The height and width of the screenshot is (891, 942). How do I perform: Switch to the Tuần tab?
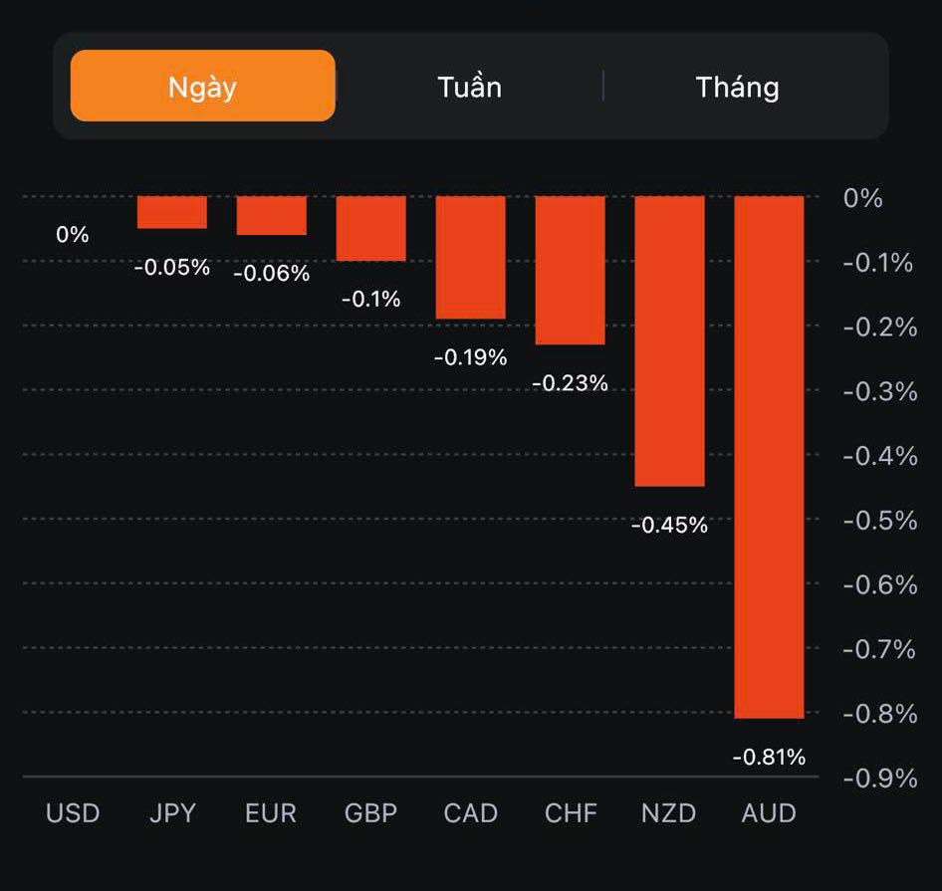(x=469, y=87)
